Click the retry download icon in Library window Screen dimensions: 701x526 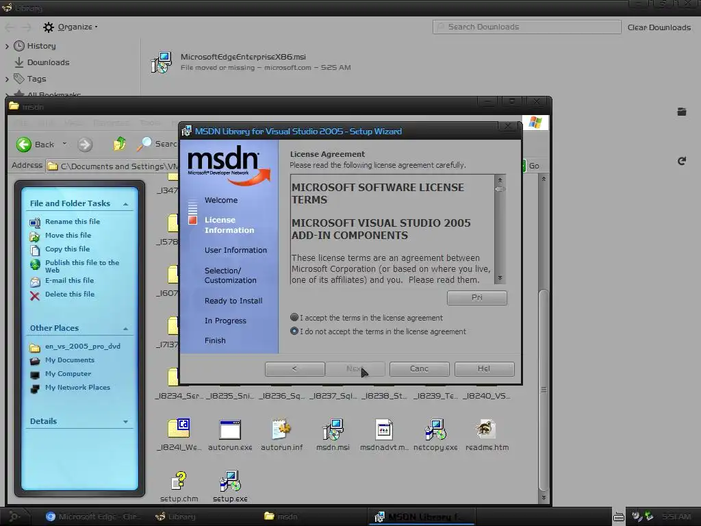tap(681, 161)
